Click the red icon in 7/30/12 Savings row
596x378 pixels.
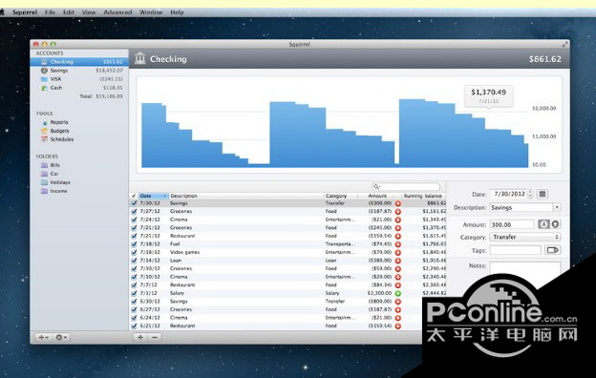(x=398, y=203)
